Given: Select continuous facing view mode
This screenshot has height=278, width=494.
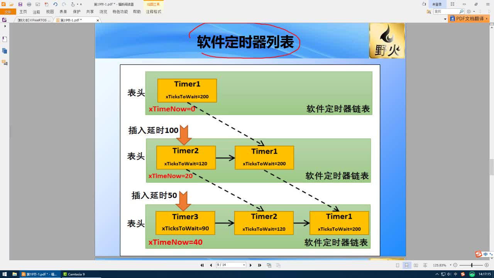Looking at the screenshot, I should pyautogui.click(x=425, y=265).
